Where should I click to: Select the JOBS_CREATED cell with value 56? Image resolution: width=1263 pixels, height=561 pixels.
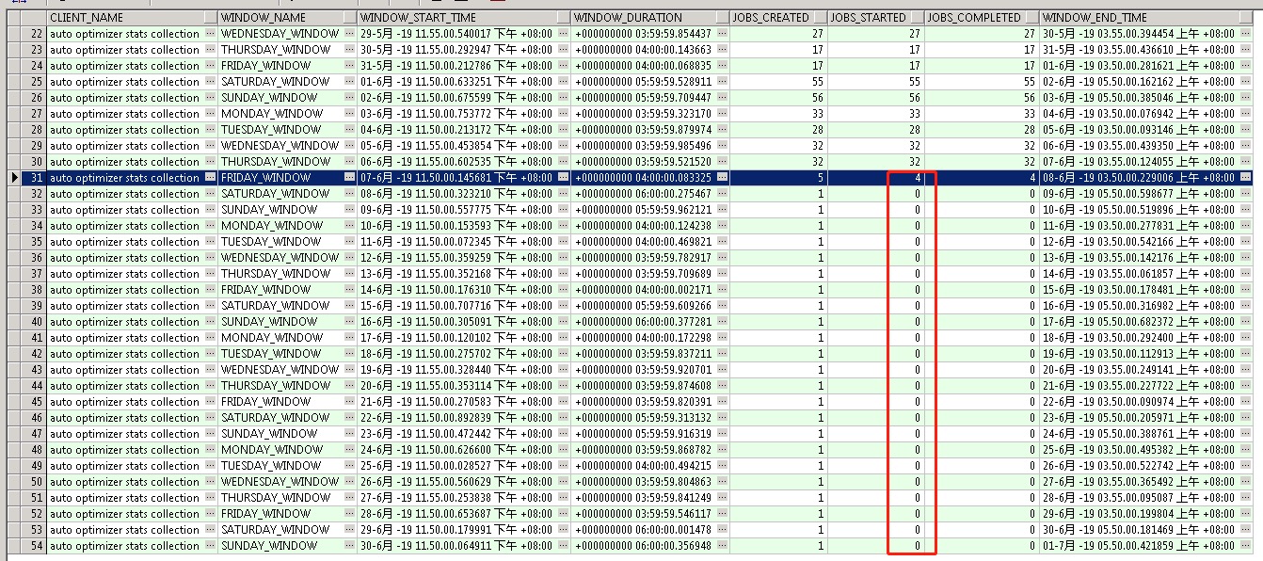(x=777, y=98)
